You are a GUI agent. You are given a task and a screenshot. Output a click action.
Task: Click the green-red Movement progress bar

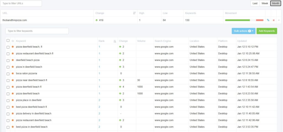(244, 20)
